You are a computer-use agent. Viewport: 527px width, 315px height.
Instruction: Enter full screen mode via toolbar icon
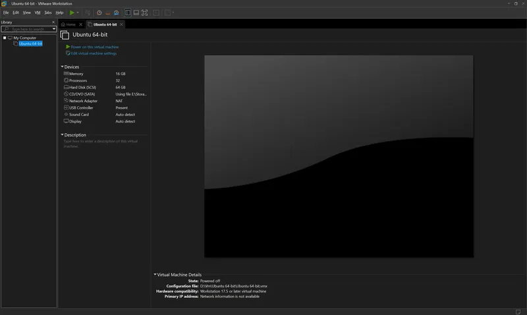coord(144,13)
